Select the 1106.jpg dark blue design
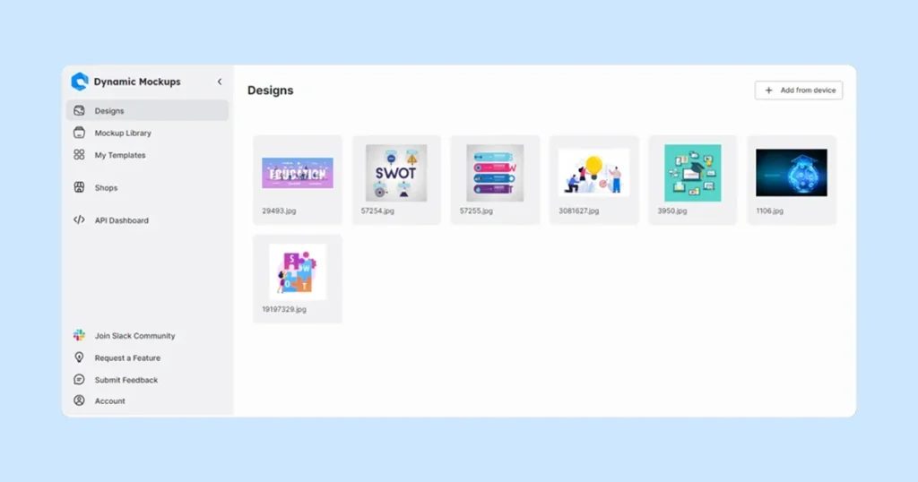This screenshot has height=482, width=918. pos(791,173)
